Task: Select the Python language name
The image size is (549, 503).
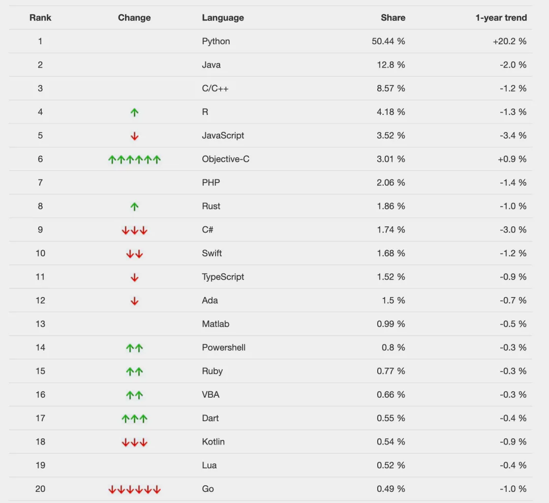Action: point(216,41)
